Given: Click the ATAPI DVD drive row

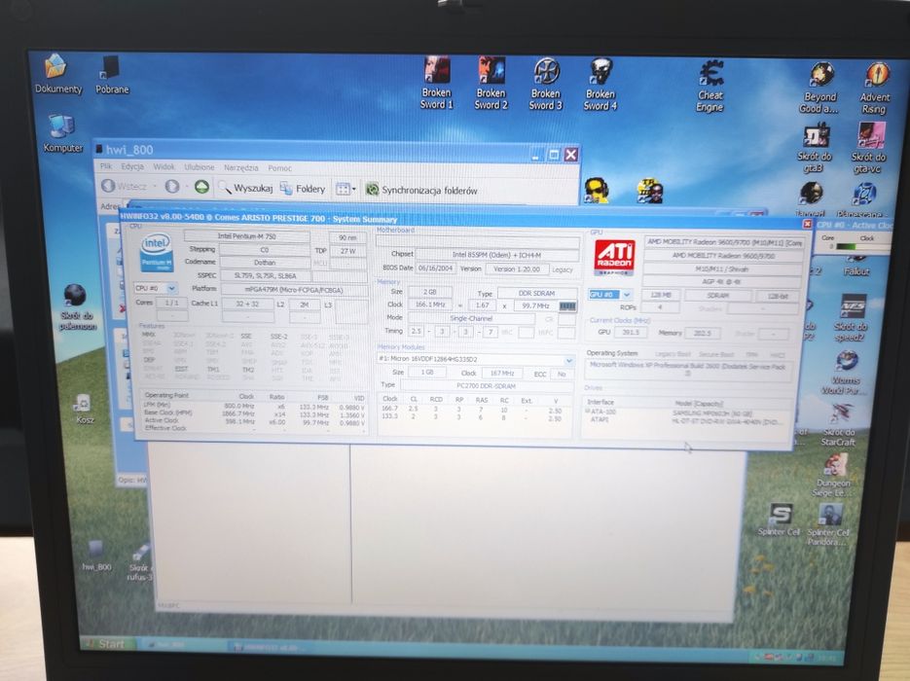Looking at the screenshot, I should [686, 420].
